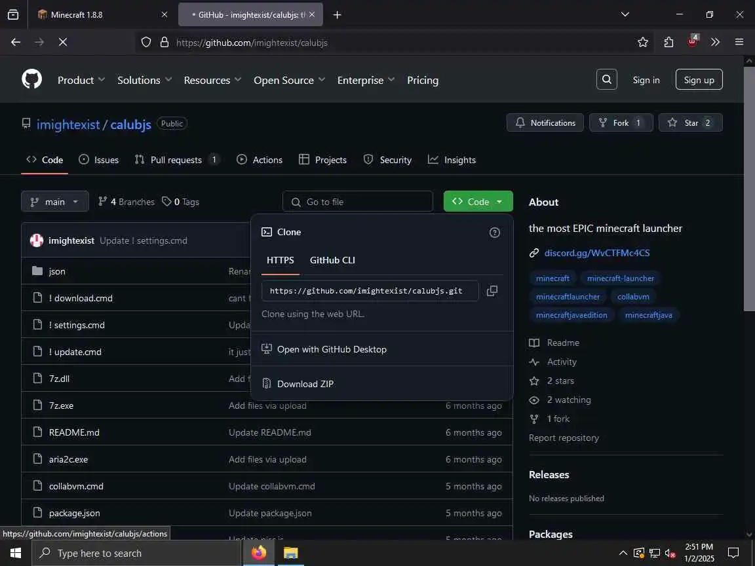Open the Actions repository tab
The width and height of the screenshot is (755, 566).
(x=260, y=160)
